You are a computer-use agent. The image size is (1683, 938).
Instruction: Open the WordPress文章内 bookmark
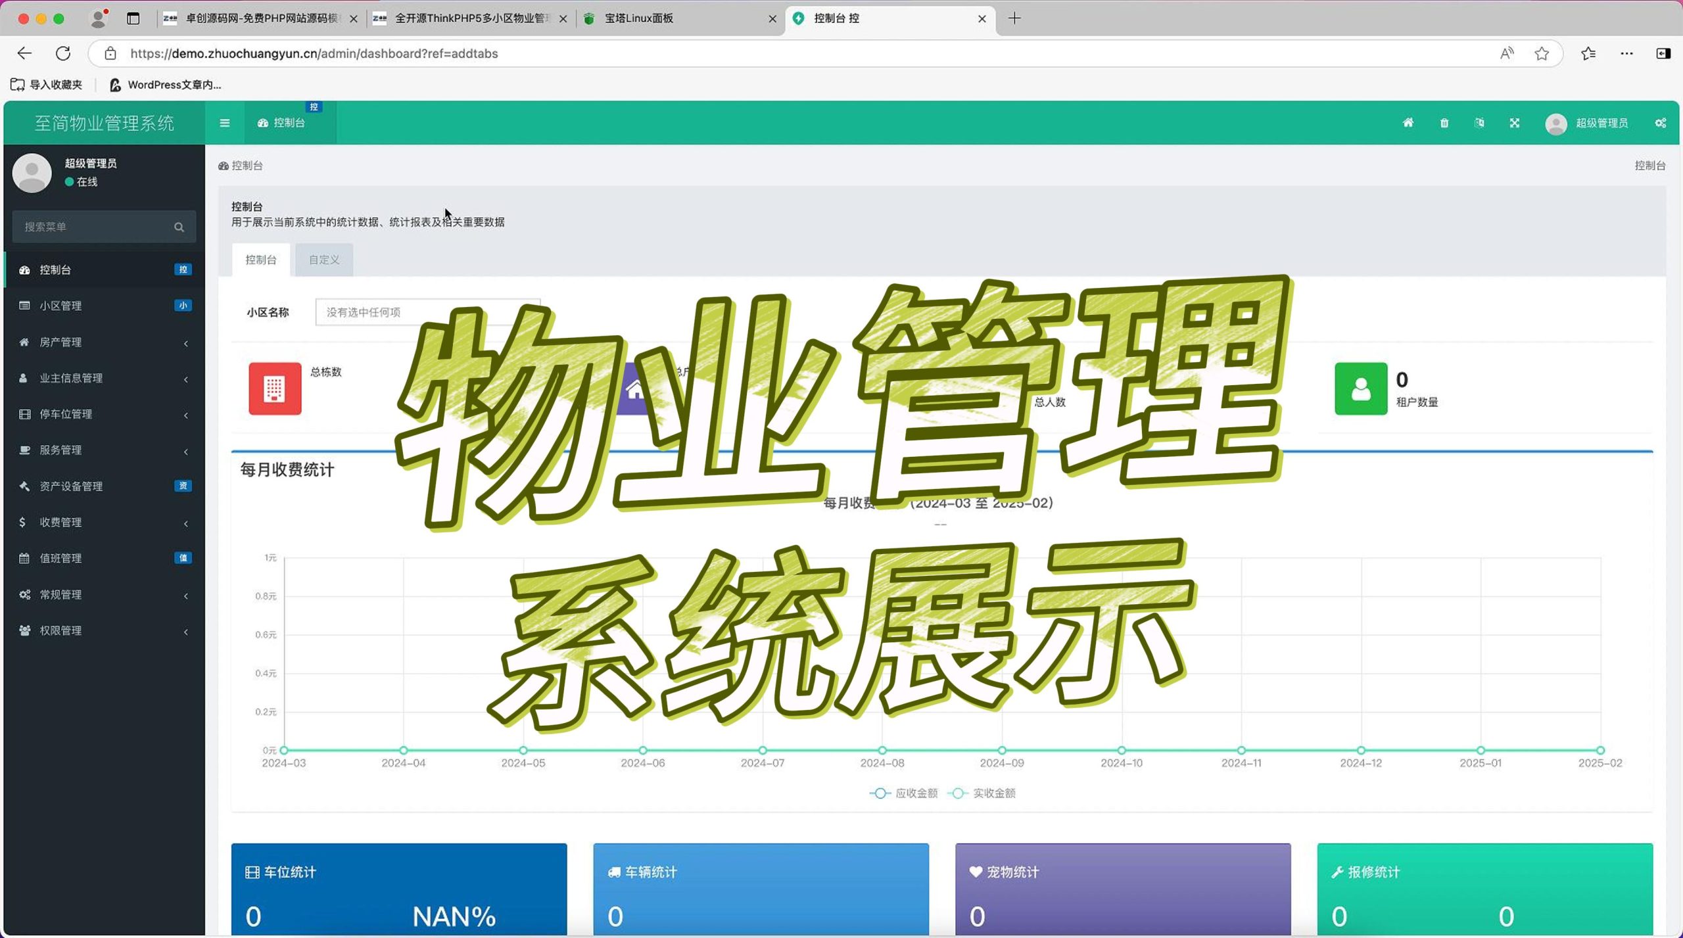coord(165,85)
